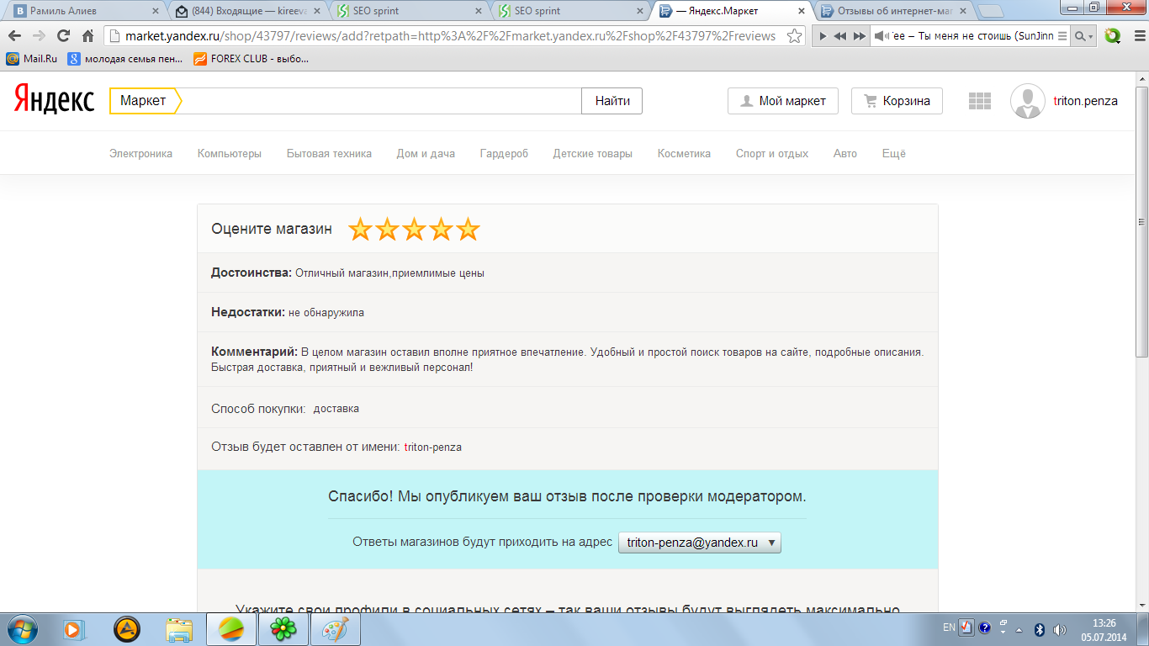Viewport: 1149px width, 646px height.
Task: Open the Авто category
Action: (x=845, y=154)
